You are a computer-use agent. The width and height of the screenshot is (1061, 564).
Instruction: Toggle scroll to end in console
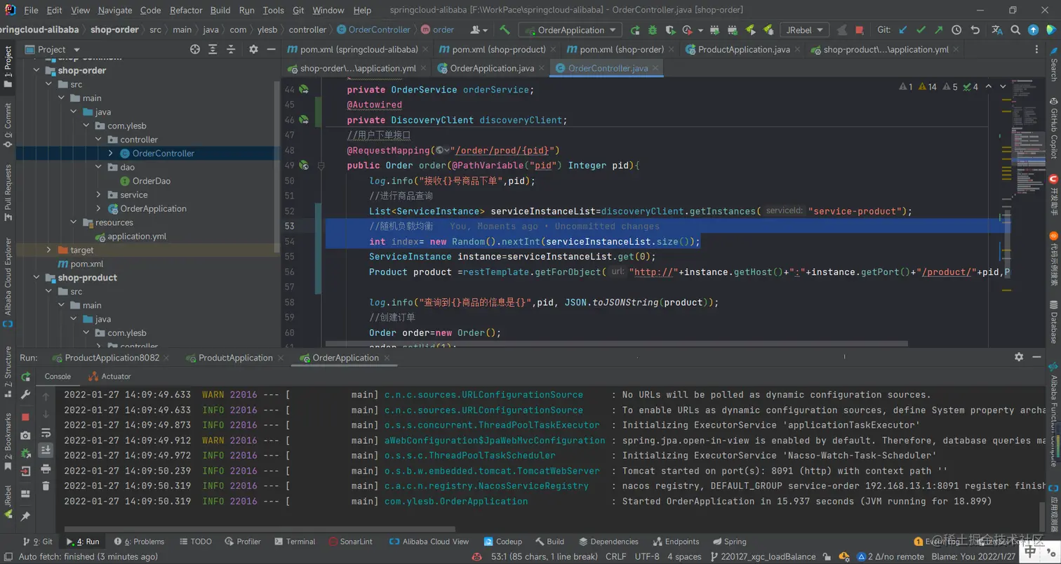pyautogui.click(x=46, y=450)
